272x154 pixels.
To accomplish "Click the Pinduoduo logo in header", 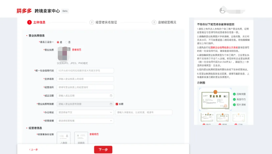I will (24, 11).
